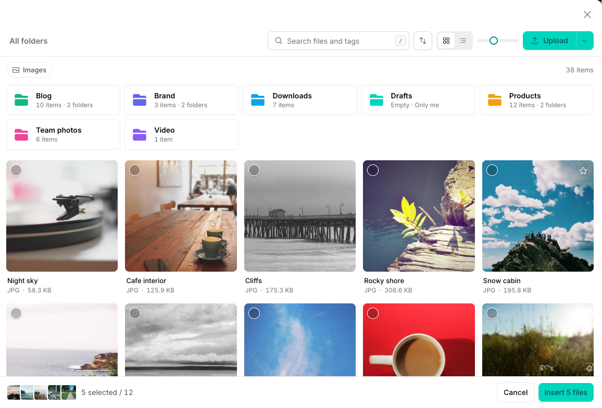Click the Images filter chip
This screenshot has height=408, width=602.
[29, 70]
